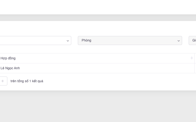
Task: Click the Hợp đồng header label text
Action: [x=8, y=58]
